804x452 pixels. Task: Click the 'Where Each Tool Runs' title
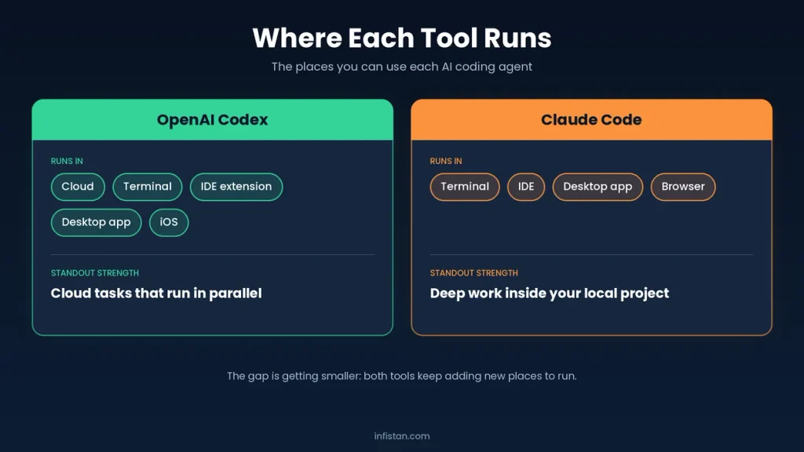pyautogui.click(x=402, y=38)
